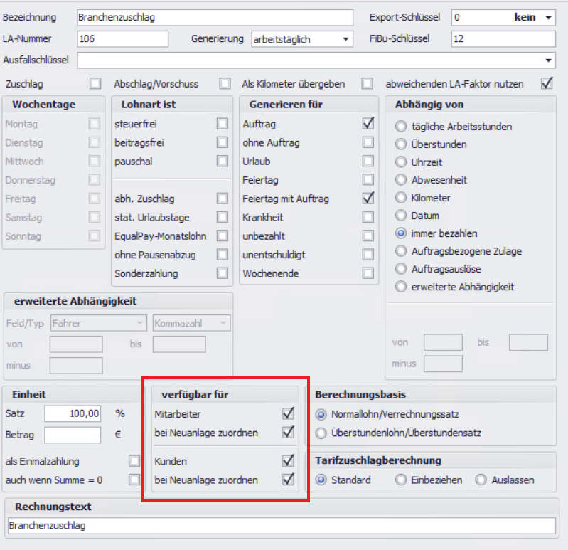568x550 pixels.
Task: Select the Überstunden radio button
Action: click(401, 144)
